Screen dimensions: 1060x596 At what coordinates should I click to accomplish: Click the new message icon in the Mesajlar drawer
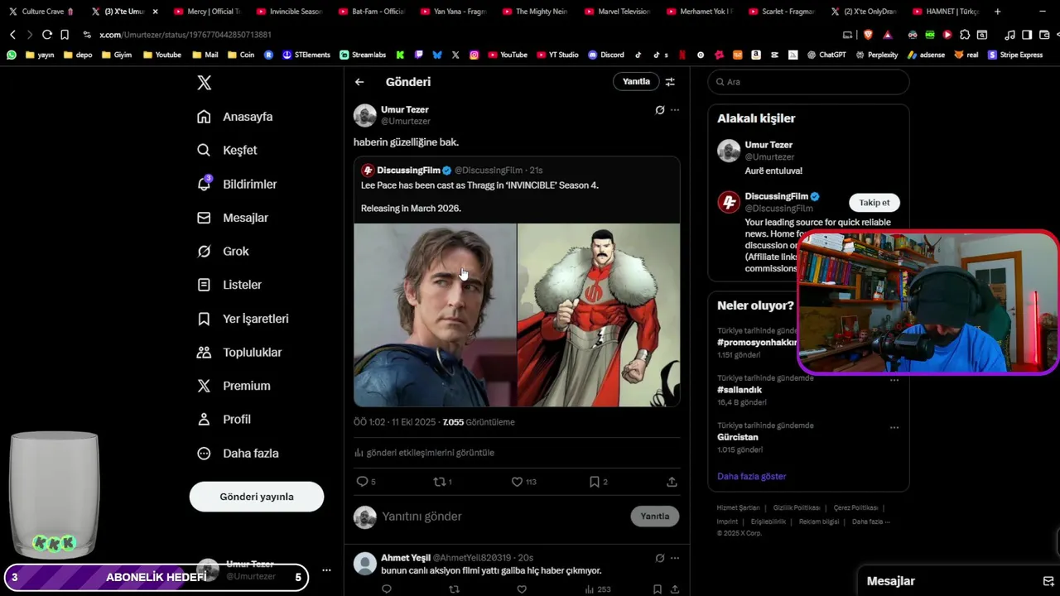[1048, 581]
